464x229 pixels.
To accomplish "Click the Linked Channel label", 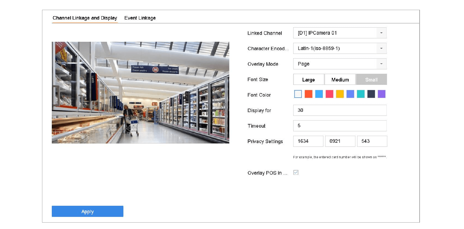I will pos(265,33).
